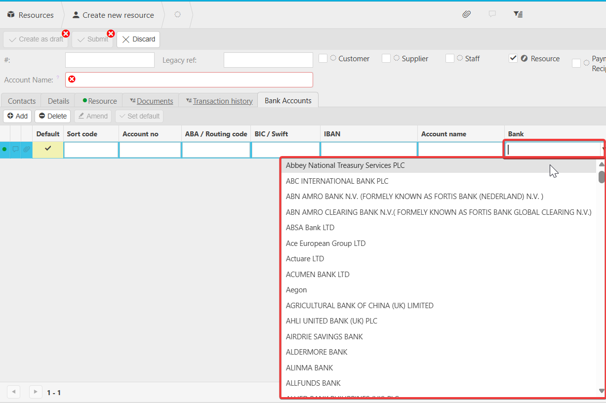
Task: Click the red error icon on Create as draft
Action: point(66,34)
